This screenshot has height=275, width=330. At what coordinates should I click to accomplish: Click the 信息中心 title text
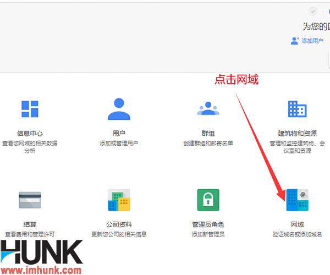[30, 134]
